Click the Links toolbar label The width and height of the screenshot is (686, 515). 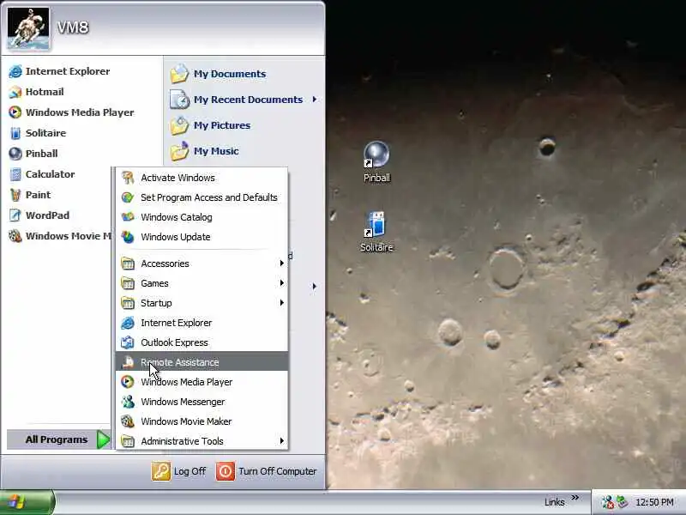point(554,502)
